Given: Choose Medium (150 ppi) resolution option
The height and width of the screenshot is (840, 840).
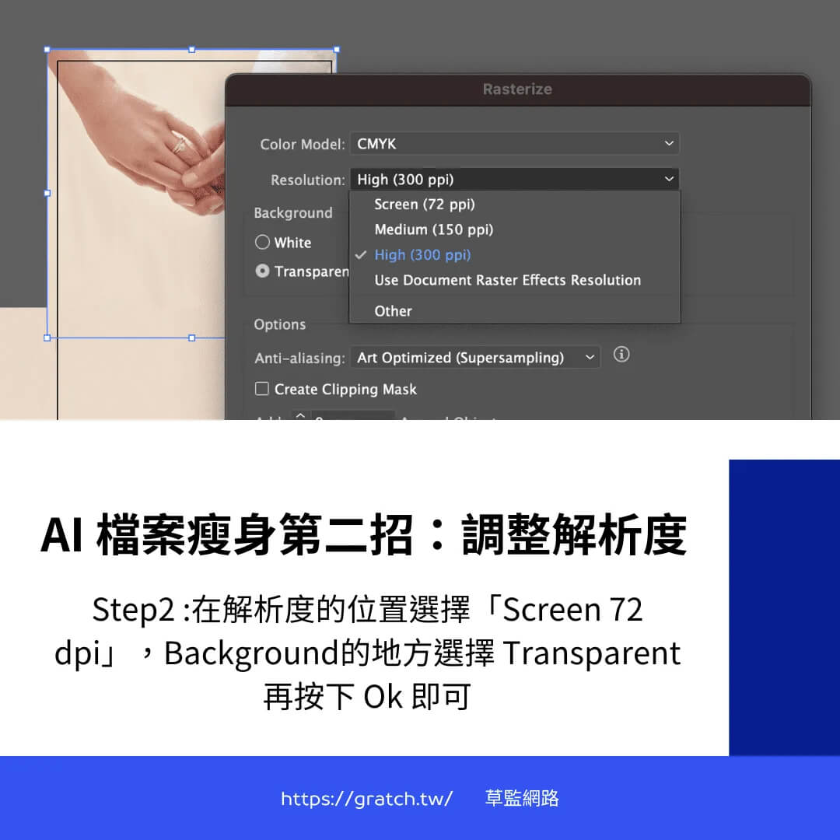Looking at the screenshot, I should [x=434, y=229].
